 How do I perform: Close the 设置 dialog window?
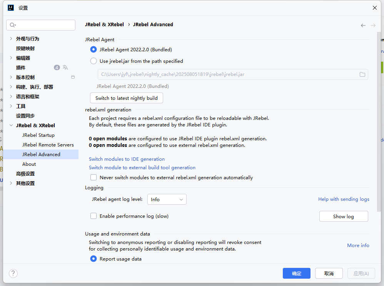point(374,8)
